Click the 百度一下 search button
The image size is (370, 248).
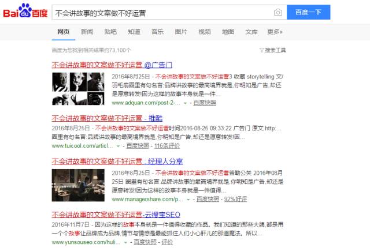coord(308,12)
